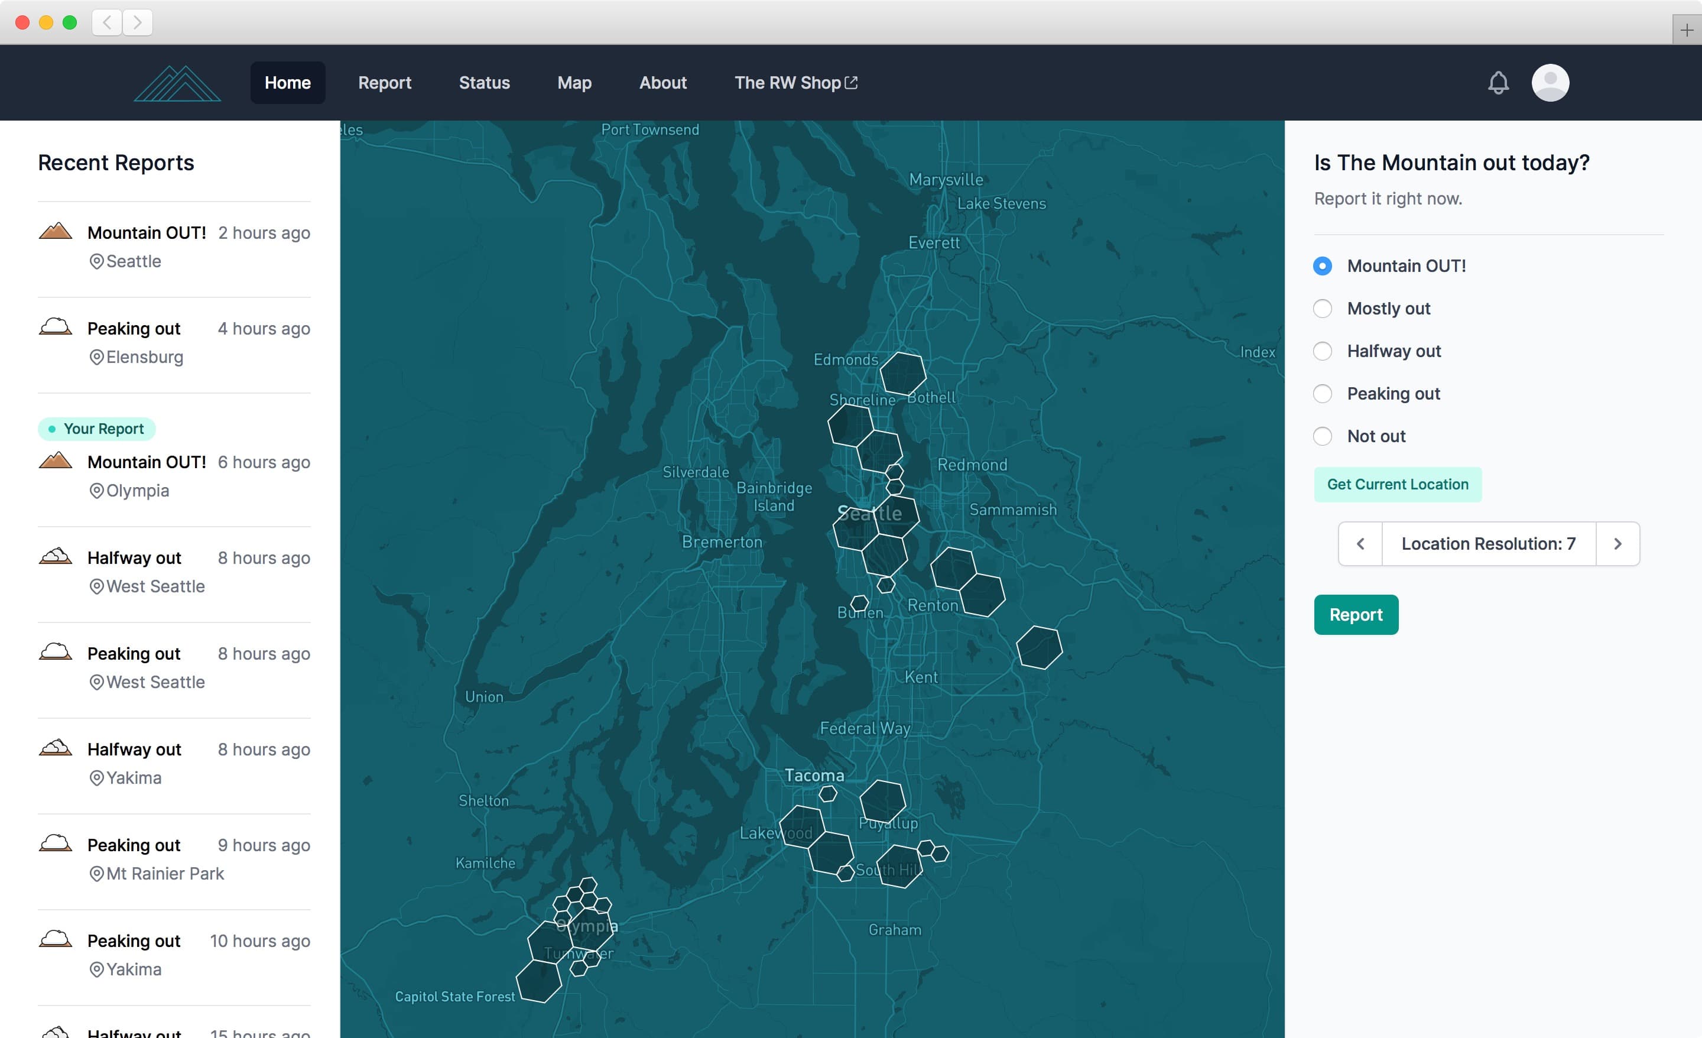
Task: Click the Federal Way map label
Action: tap(865, 728)
